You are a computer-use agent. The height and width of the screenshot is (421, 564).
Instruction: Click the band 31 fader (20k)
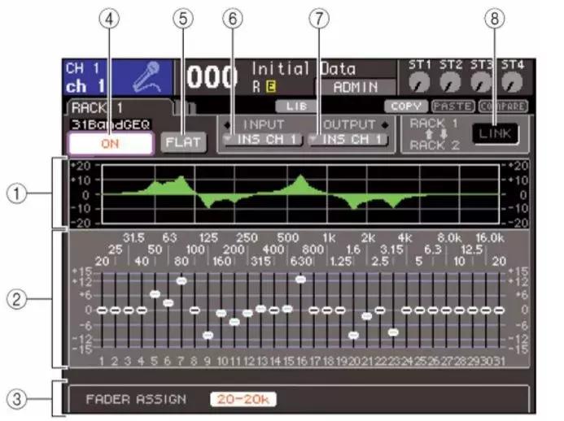[499, 310]
